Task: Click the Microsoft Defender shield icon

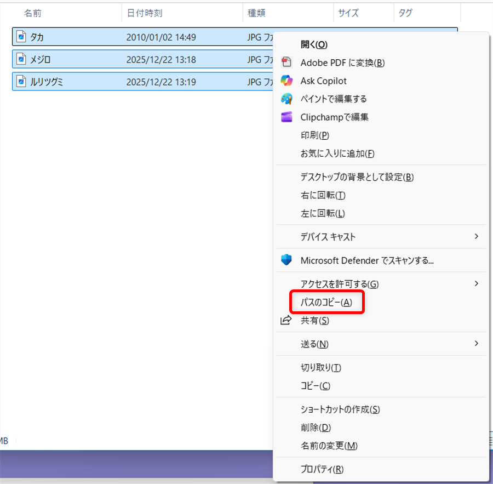Action: pyautogui.click(x=286, y=260)
